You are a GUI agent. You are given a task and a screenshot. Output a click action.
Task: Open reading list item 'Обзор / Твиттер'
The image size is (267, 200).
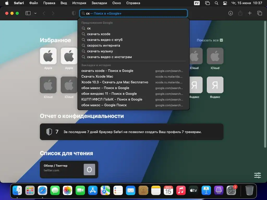point(69,169)
